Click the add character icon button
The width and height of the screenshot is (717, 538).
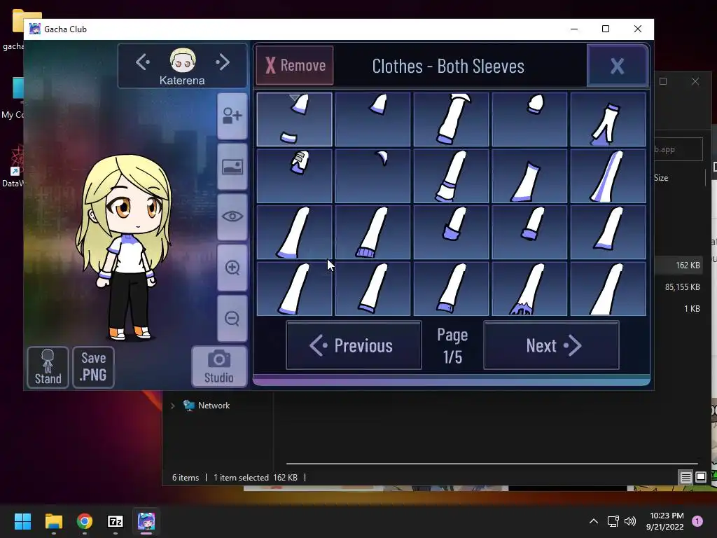tap(232, 116)
